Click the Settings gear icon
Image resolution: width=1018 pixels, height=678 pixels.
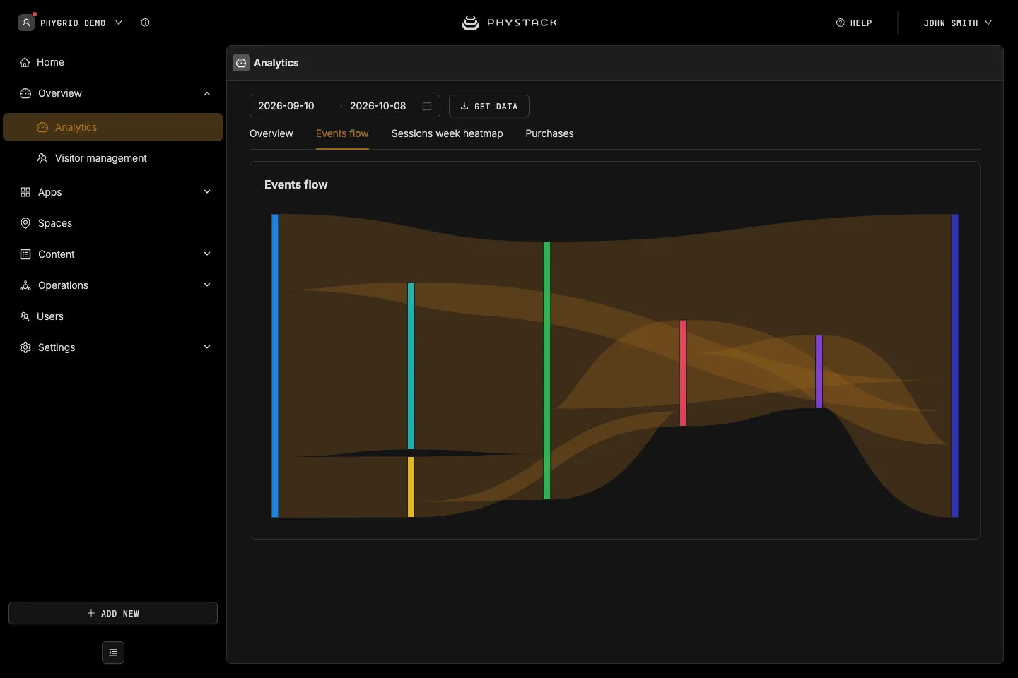click(x=25, y=347)
